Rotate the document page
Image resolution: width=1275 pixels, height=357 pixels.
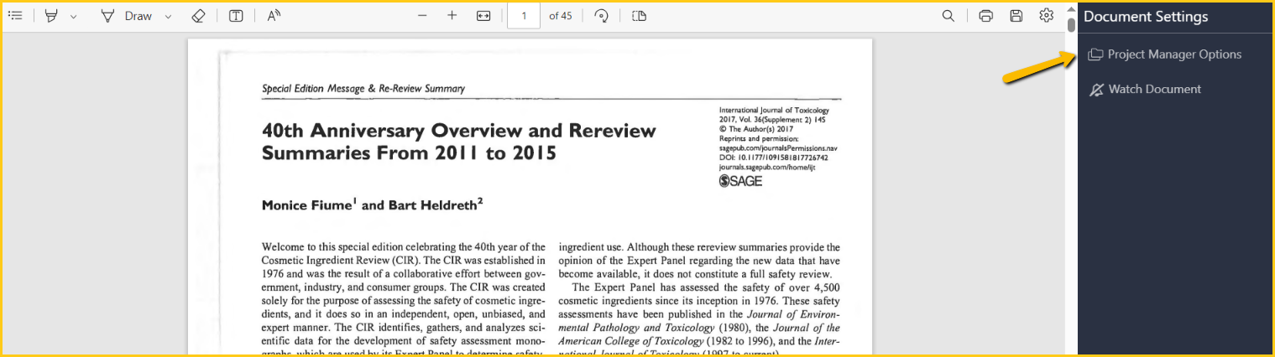[x=601, y=16]
